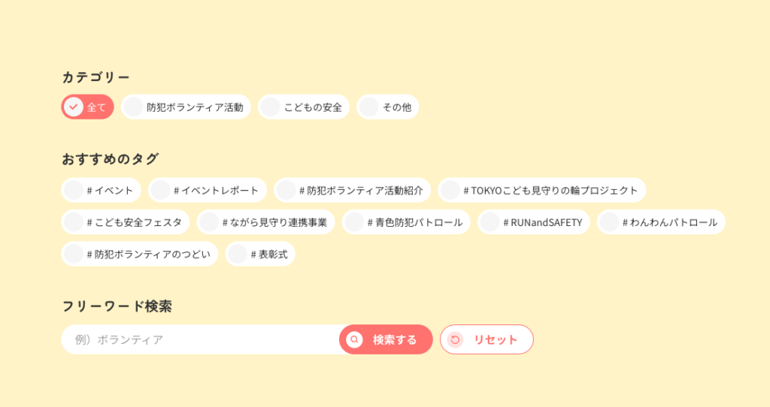Enable the #イベントレポート tag
This screenshot has width=770, height=407.
pyautogui.click(x=207, y=190)
